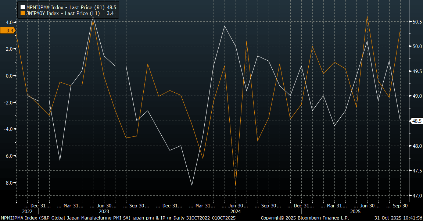Click the white MPMIJPMA legend color swatch
This screenshot has width=423, height=221.
[23, 7]
